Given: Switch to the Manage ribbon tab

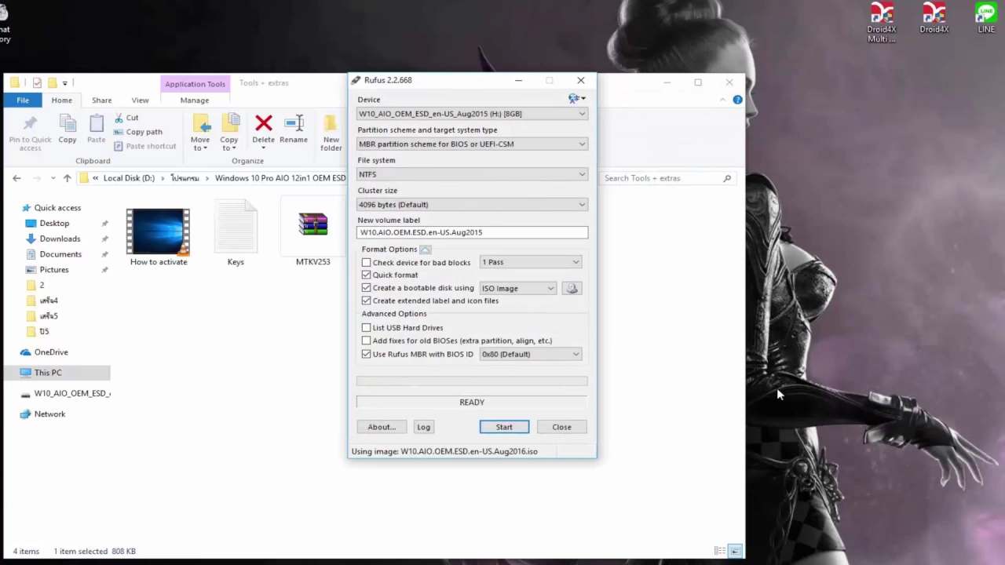Looking at the screenshot, I should (x=195, y=100).
